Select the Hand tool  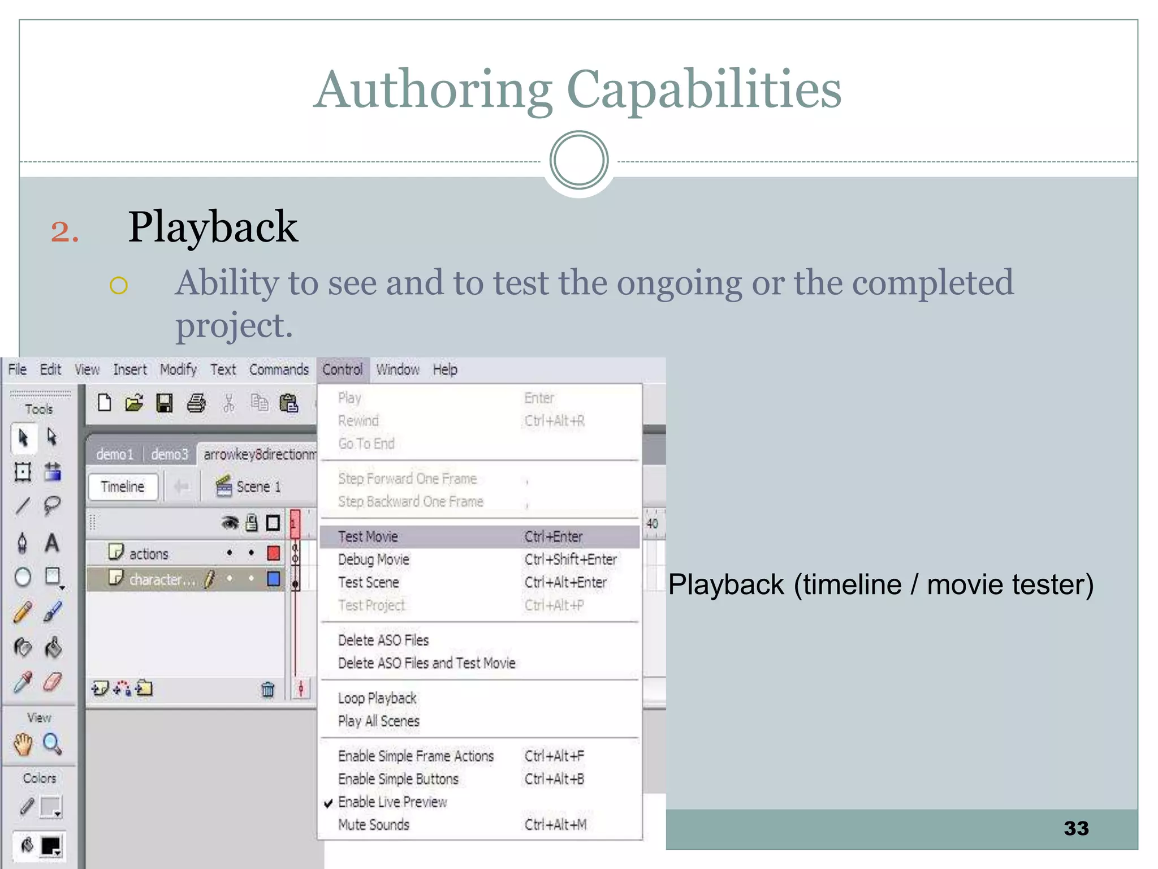coord(23,744)
